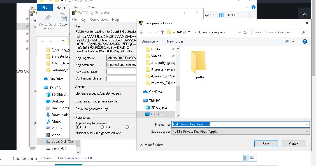This screenshot has height=166, width=316.
Task: Open the Open dropdown in Explorer ribbon
Action: point(209,15)
